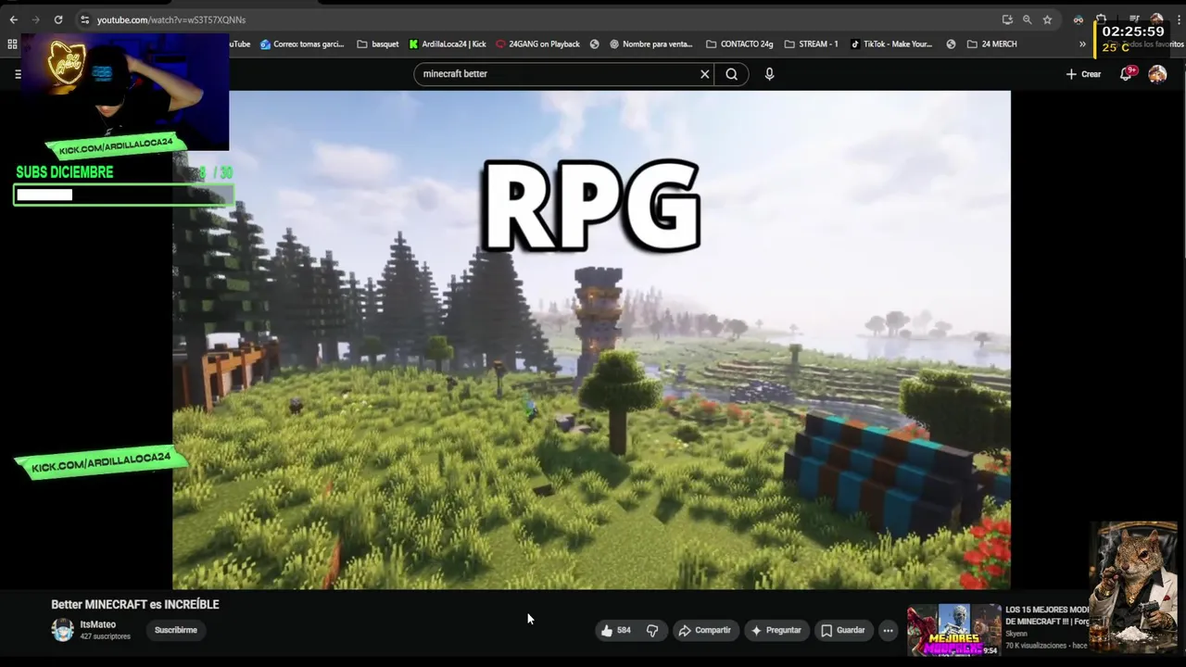
Task: Open the zoom magnifier in address bar
Action: [x=1027, y=19]
